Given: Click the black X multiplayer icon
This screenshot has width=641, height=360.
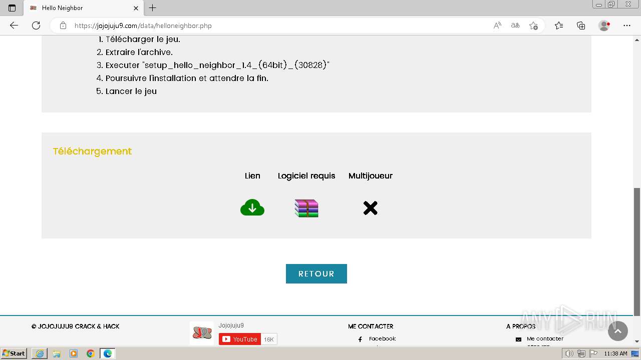Looking at the screenshot, I should pos(371,208).
